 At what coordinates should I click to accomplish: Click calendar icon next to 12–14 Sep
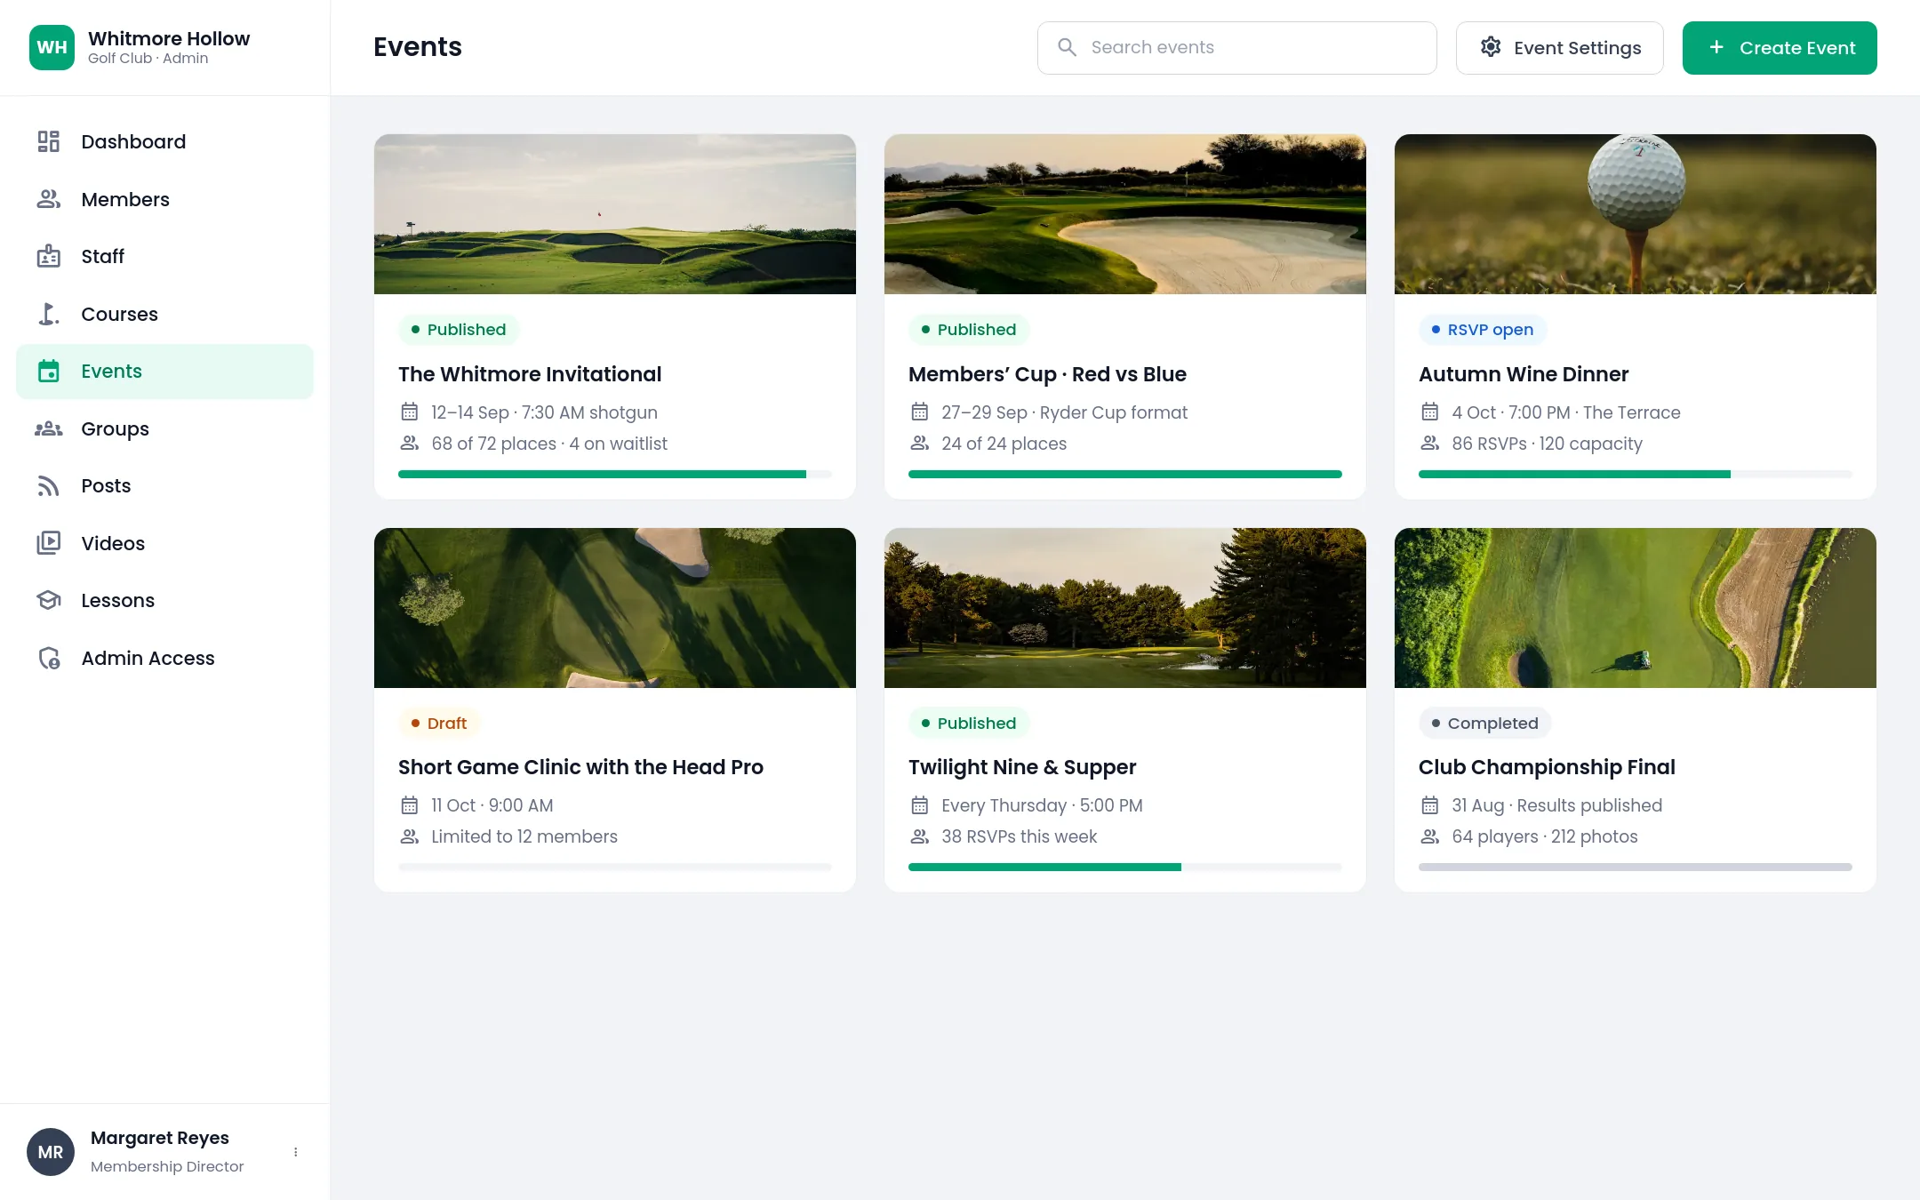410,412
